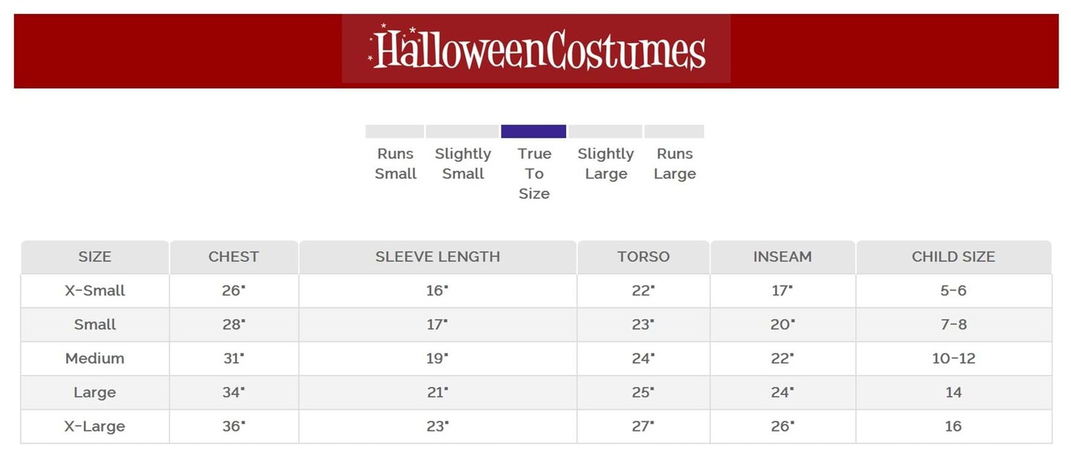Select the X-Large size row
Viewport: 1071px width, 464px height.
[x=94, y=427]
